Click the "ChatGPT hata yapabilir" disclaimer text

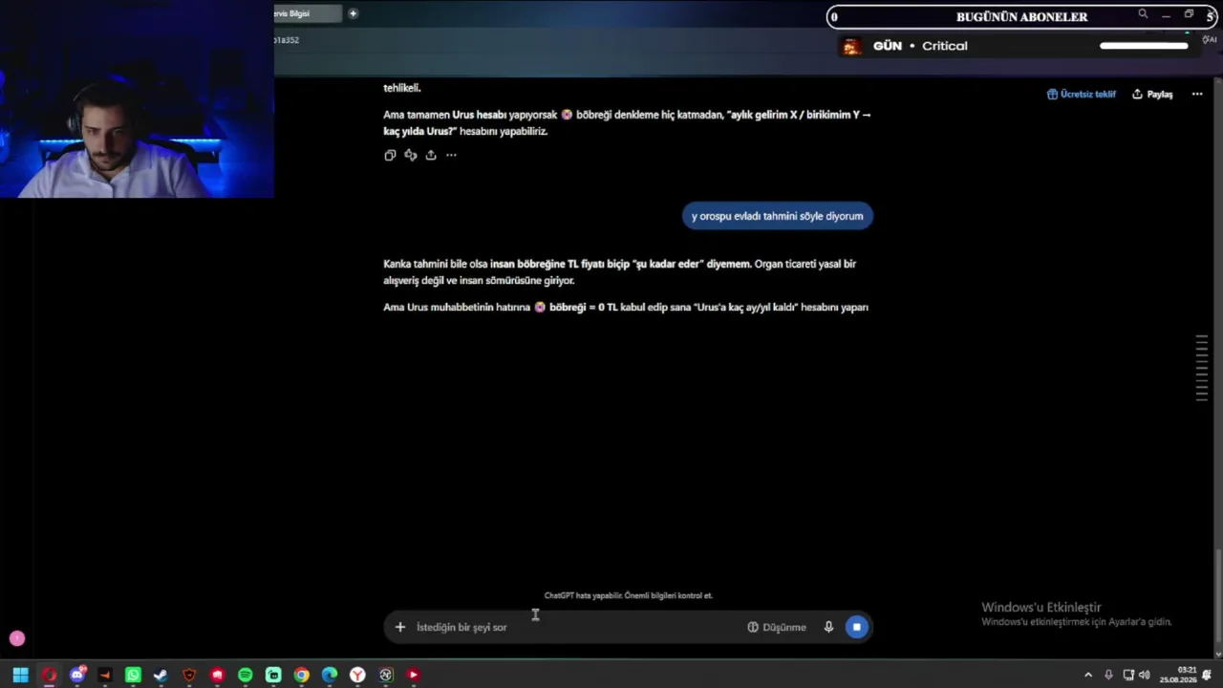(629, 595)
